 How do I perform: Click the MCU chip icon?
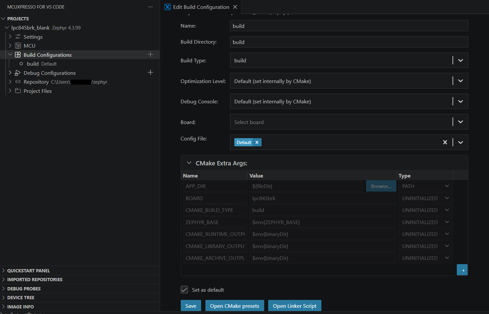tap(18, 46)
